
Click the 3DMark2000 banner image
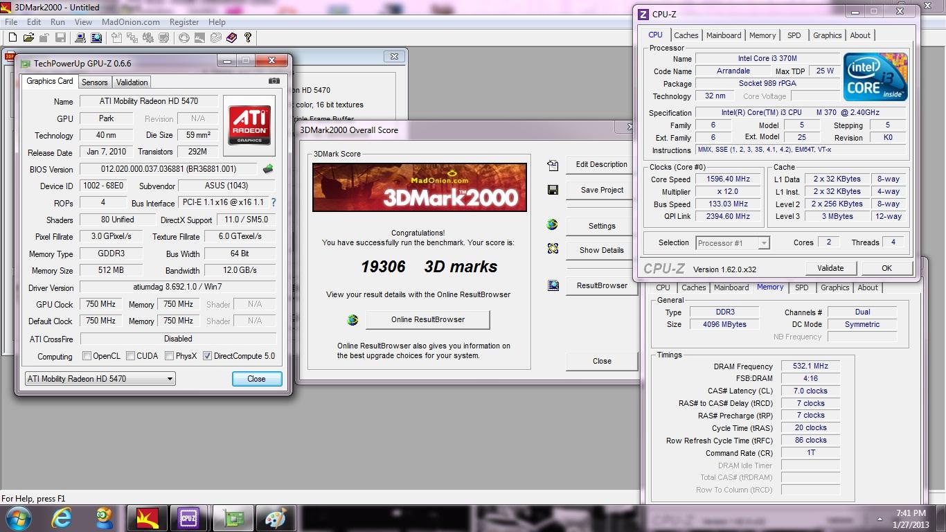point(420,187)
